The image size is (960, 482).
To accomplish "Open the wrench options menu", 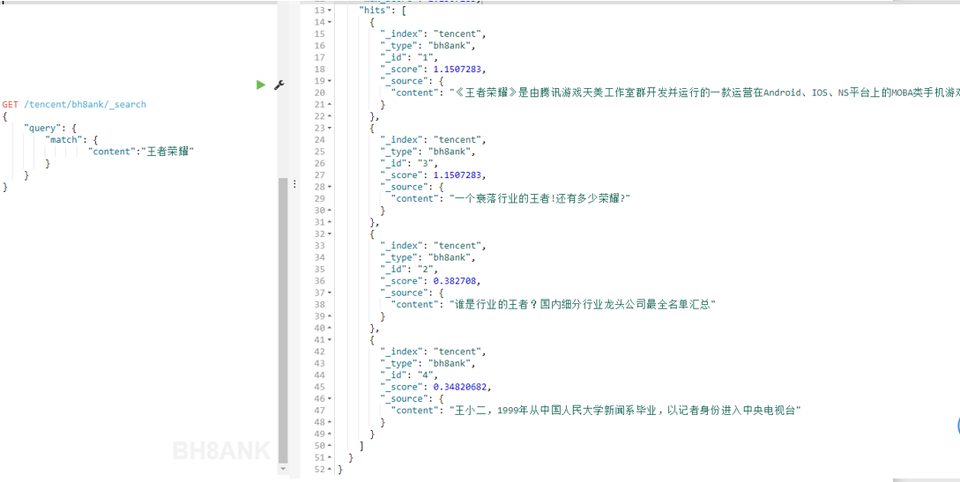I will coord(279,85).
